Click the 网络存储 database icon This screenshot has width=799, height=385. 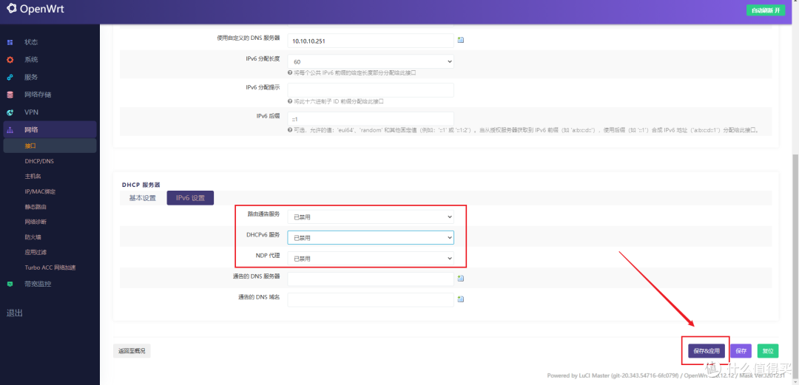point(10,95)
